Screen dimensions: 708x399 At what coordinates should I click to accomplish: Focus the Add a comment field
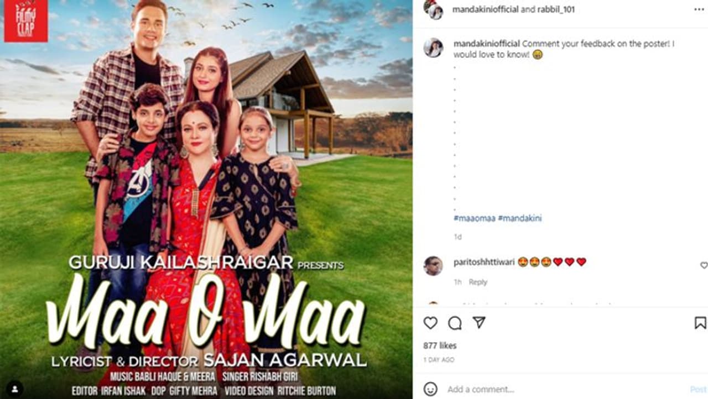564,389
